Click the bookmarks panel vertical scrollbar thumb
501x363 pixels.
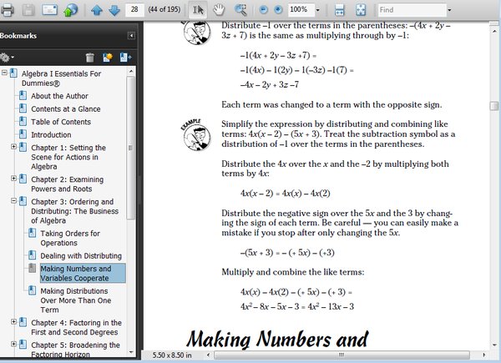[130, 148]
